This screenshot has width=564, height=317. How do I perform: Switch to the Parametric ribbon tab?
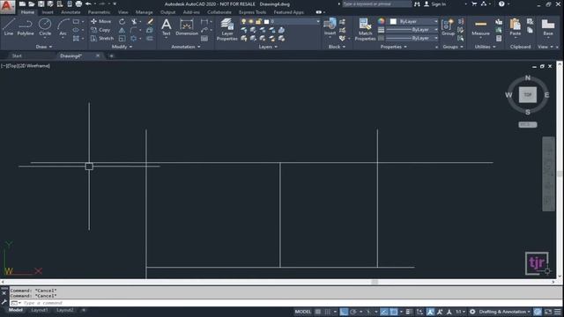(x=99, y=12)
